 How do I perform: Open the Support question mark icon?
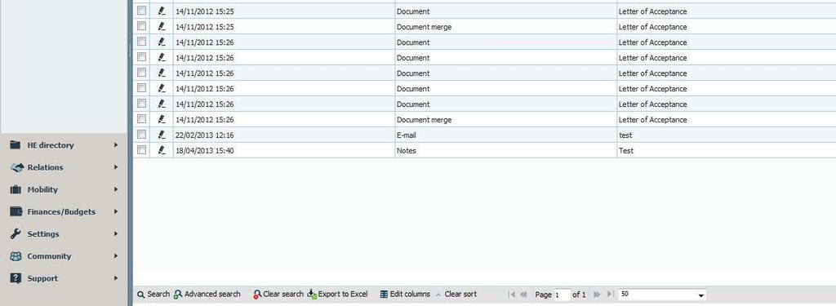pos(16,278)
